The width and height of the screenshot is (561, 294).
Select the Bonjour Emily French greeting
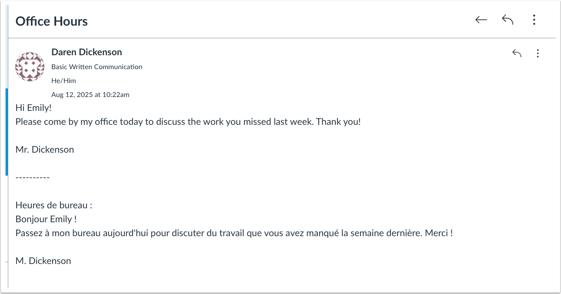click(46, 219)
